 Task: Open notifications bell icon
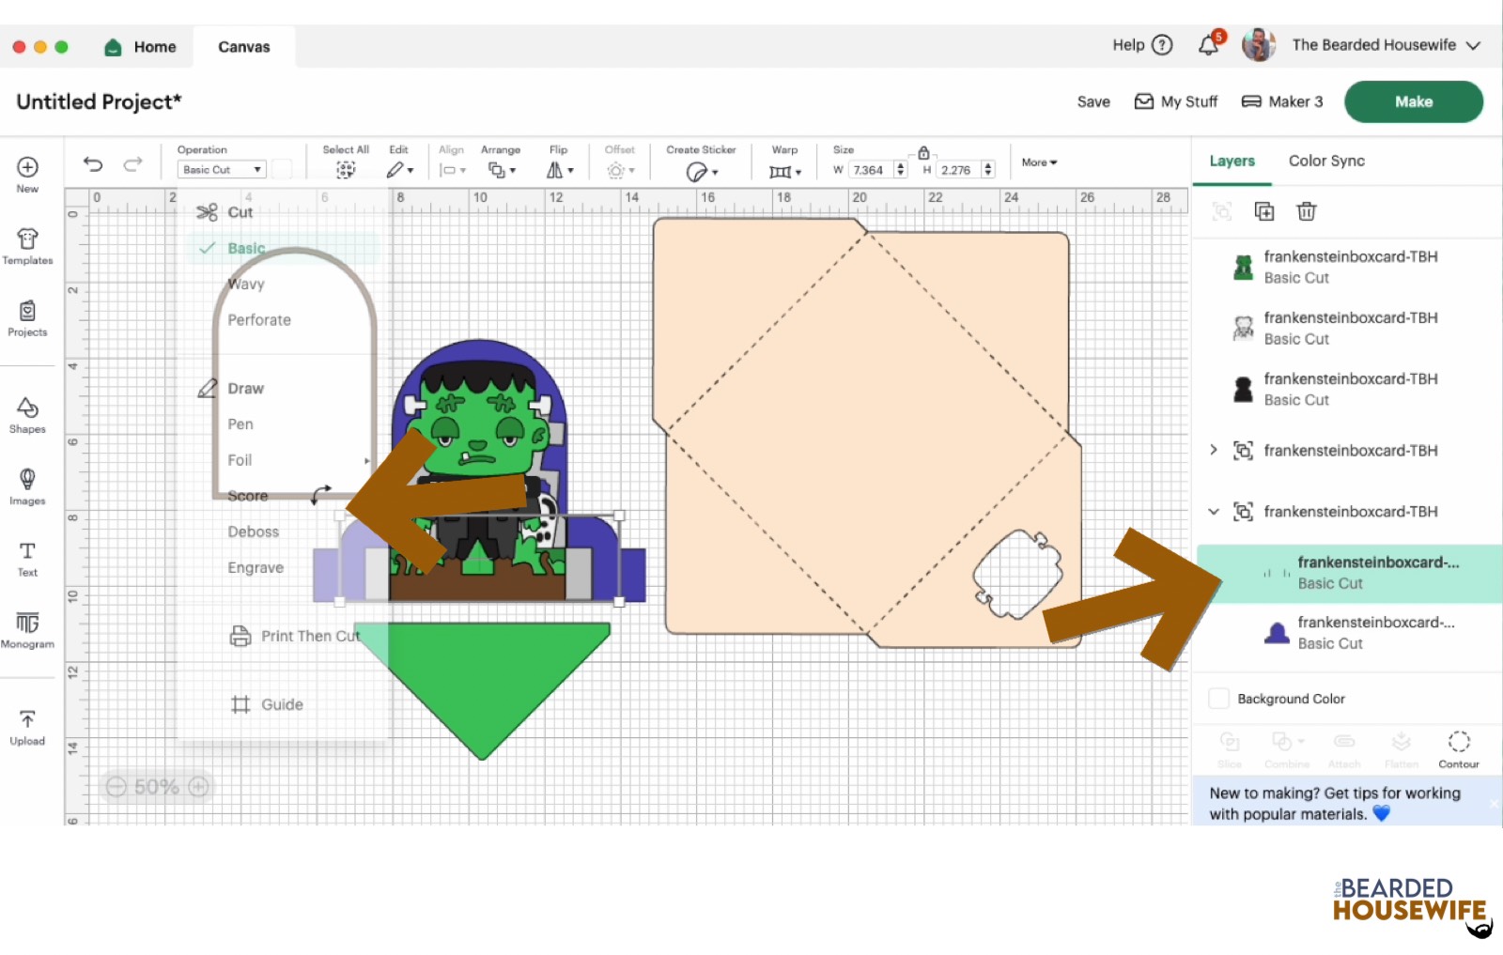[1209, 45]
